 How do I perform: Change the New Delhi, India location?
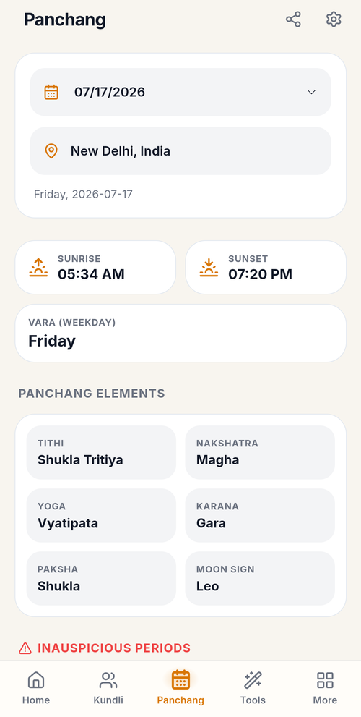180,151
